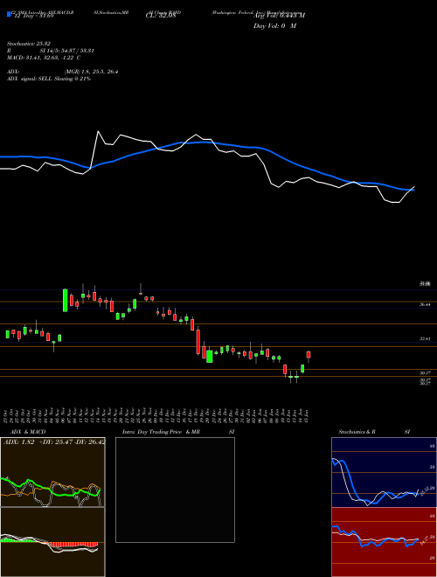The image size is (437, 577).
Task: Click the 'Day Vol: 0 M' readout
Action: point(274,26)
